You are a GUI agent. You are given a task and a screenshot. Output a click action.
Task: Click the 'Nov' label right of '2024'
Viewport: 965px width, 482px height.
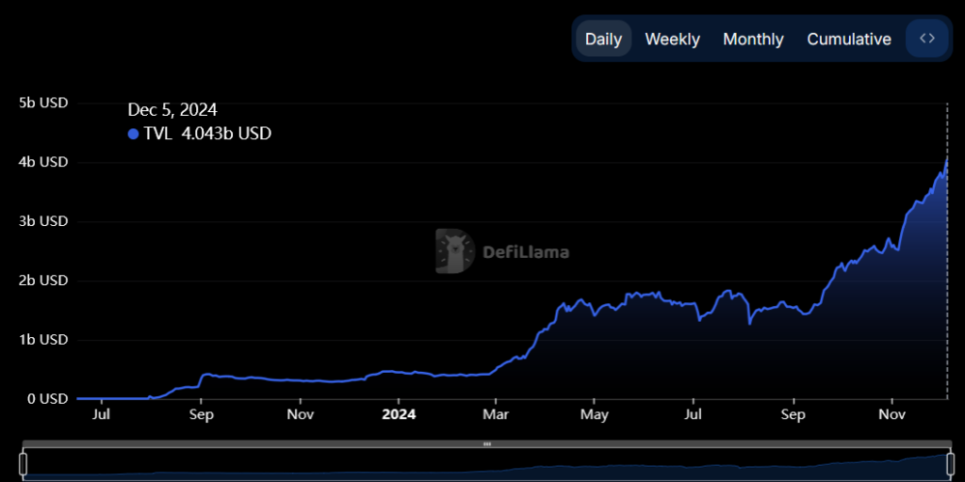pyautogui.click(x=892, y=414)
